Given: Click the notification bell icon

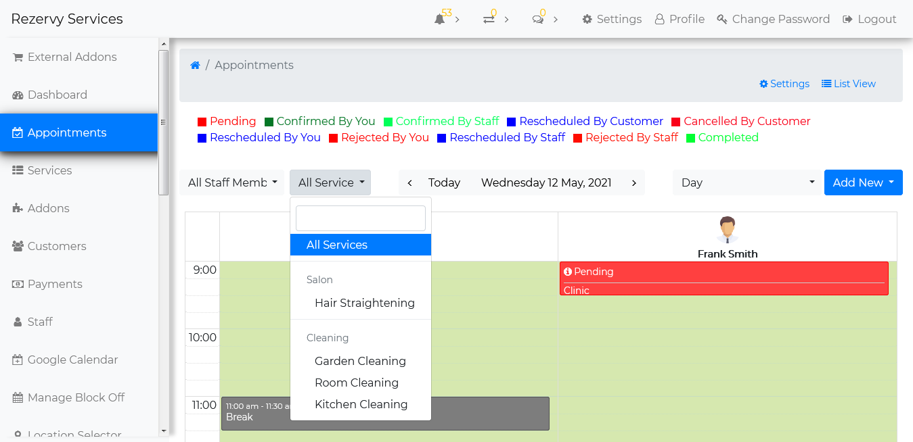Looking at the screenshot, I should click(440, 20).
